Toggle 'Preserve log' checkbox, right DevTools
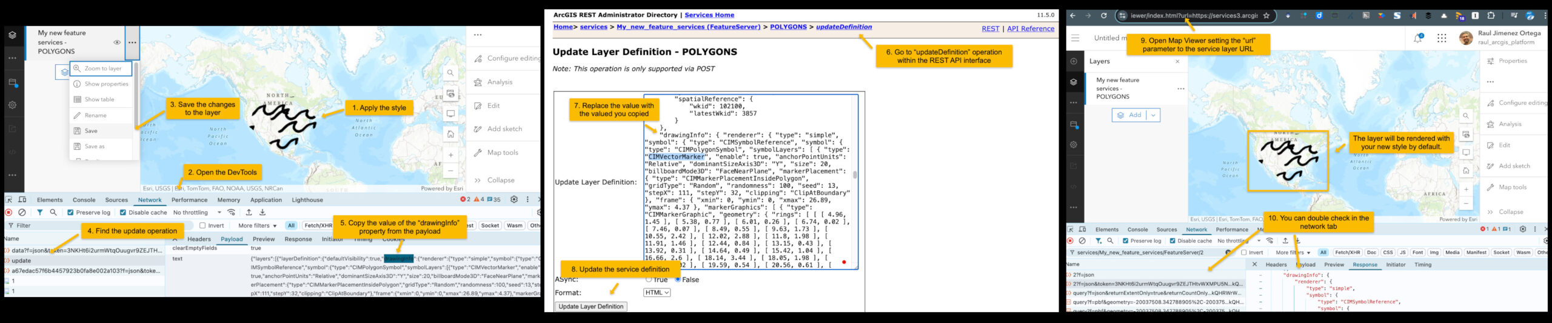Image resolution: width=1552 pixels, height=323 pixels. pyautogui.click(x=1125, y=241)
